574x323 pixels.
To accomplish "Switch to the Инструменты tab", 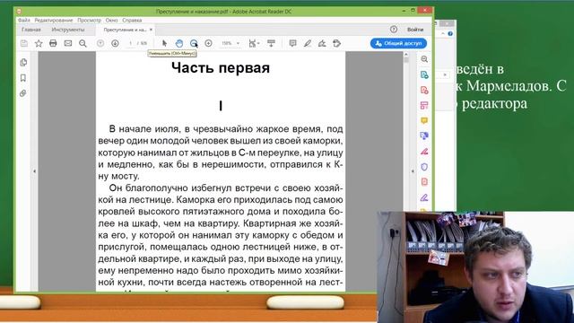I will pyautogui.click(x=68, y=30).
